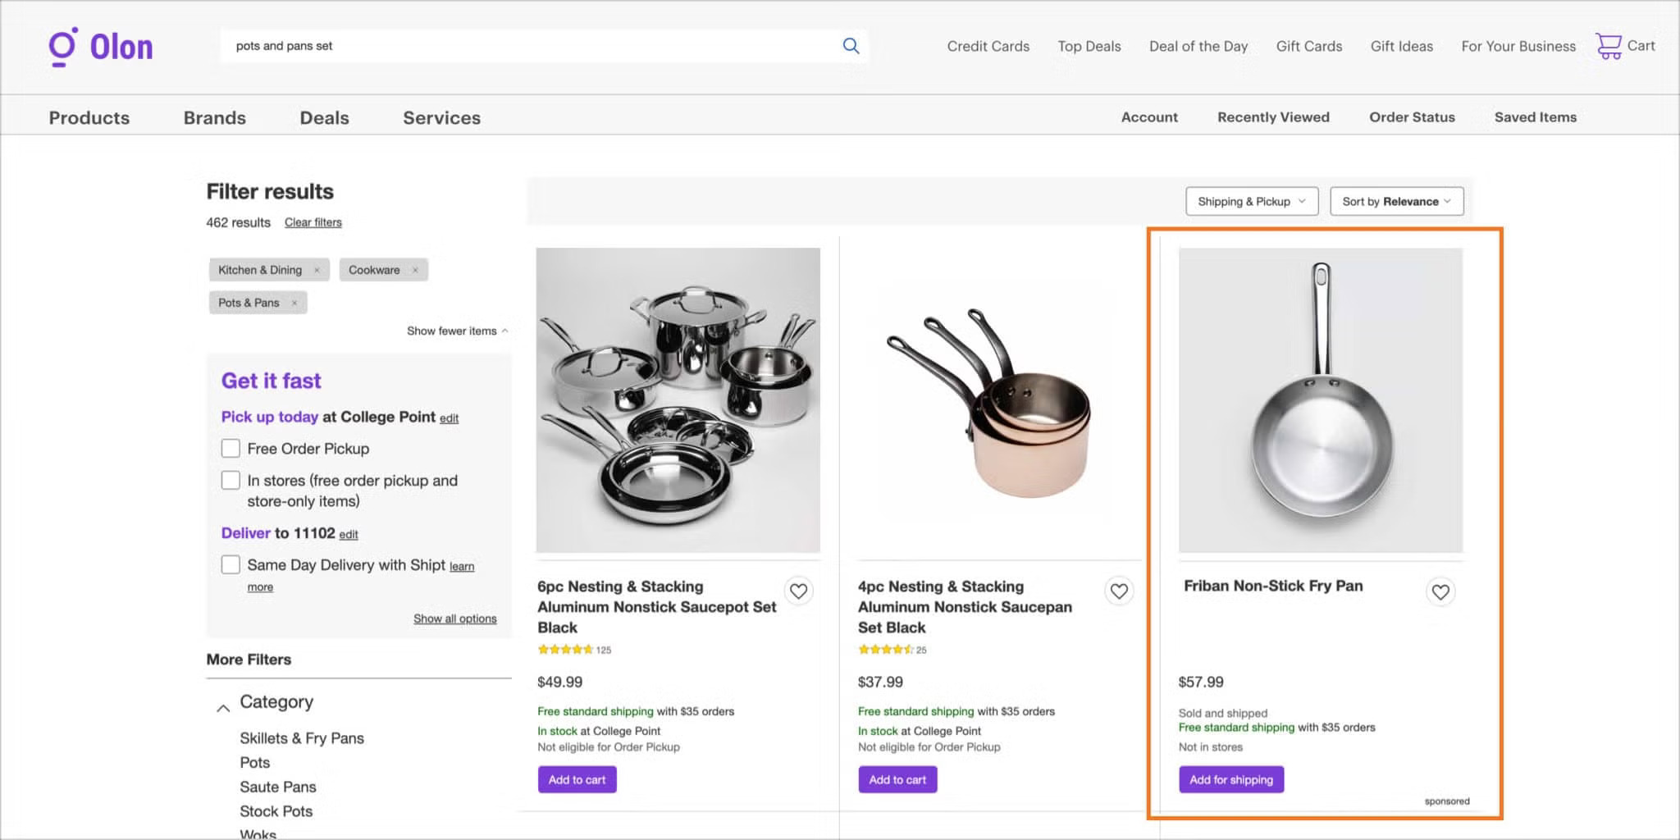Remove the Cookware filter chip
This screenshot has width=1680, height=840.
tap(415, 270)
